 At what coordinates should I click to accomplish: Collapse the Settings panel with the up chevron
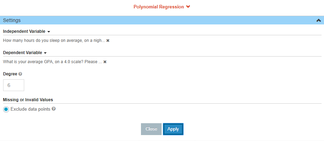[319, 20]
